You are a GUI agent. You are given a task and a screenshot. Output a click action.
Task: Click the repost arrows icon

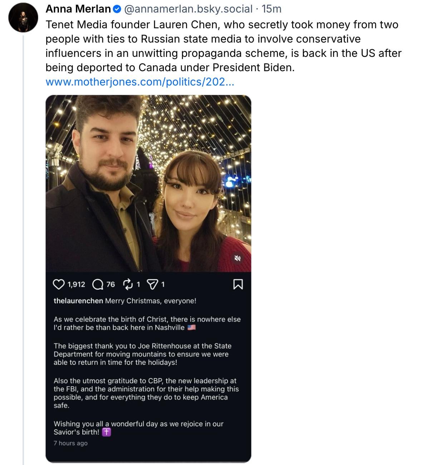[127, 284]
